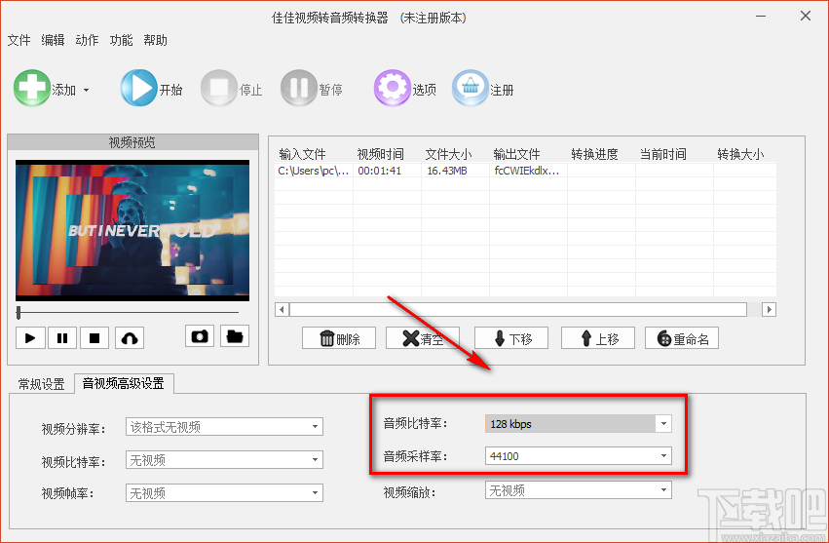Click the video preview thumbnail

pos(132,230)
